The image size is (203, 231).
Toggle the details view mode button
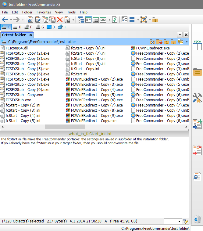pyautogui.click(x=96, y=20)
